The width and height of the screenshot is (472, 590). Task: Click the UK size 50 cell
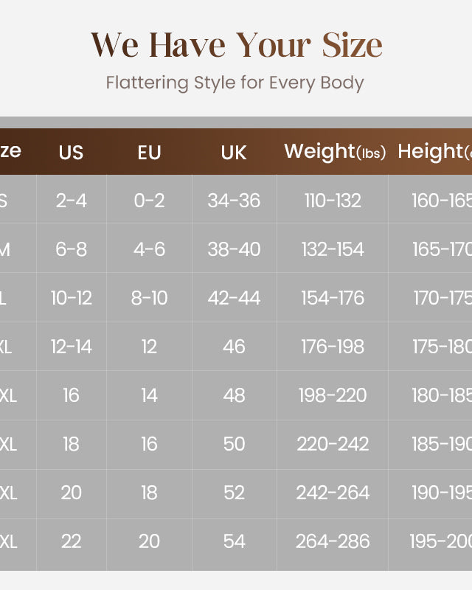(234, 444)
